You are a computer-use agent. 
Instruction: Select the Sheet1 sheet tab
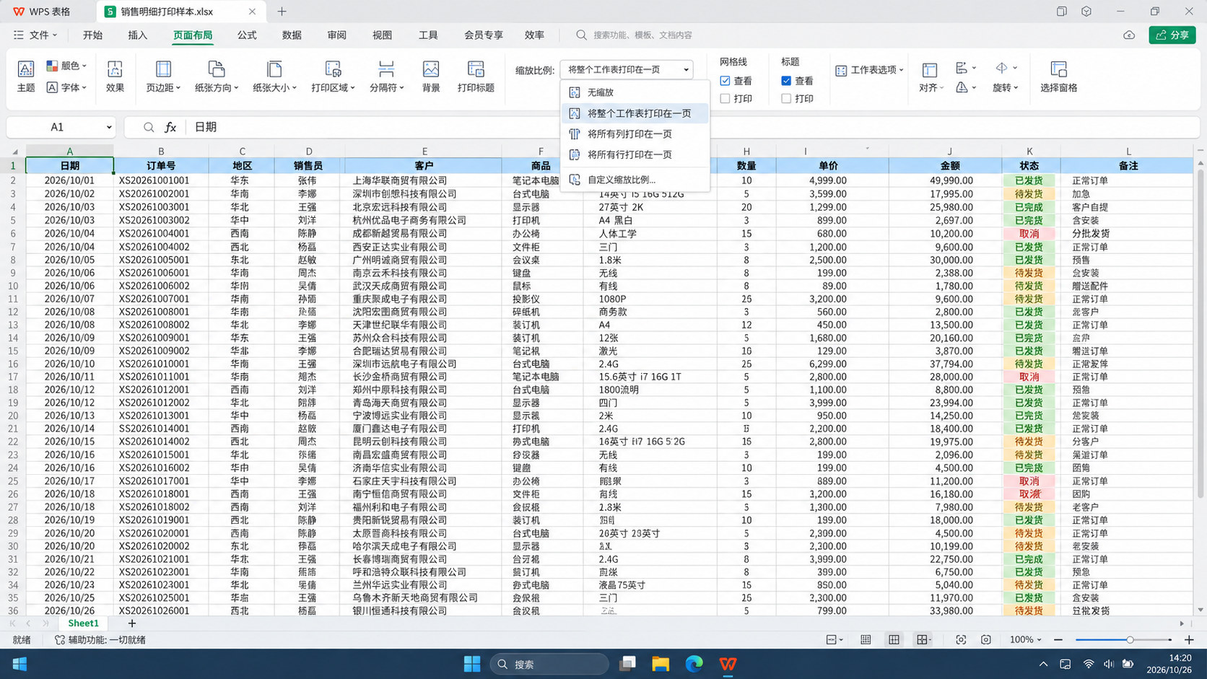(83, 623)
